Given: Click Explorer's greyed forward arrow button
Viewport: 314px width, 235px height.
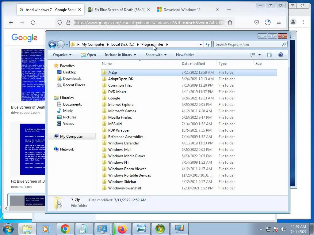Looking at the screenshot, I should pyautogui.click(x=61, y=44).
